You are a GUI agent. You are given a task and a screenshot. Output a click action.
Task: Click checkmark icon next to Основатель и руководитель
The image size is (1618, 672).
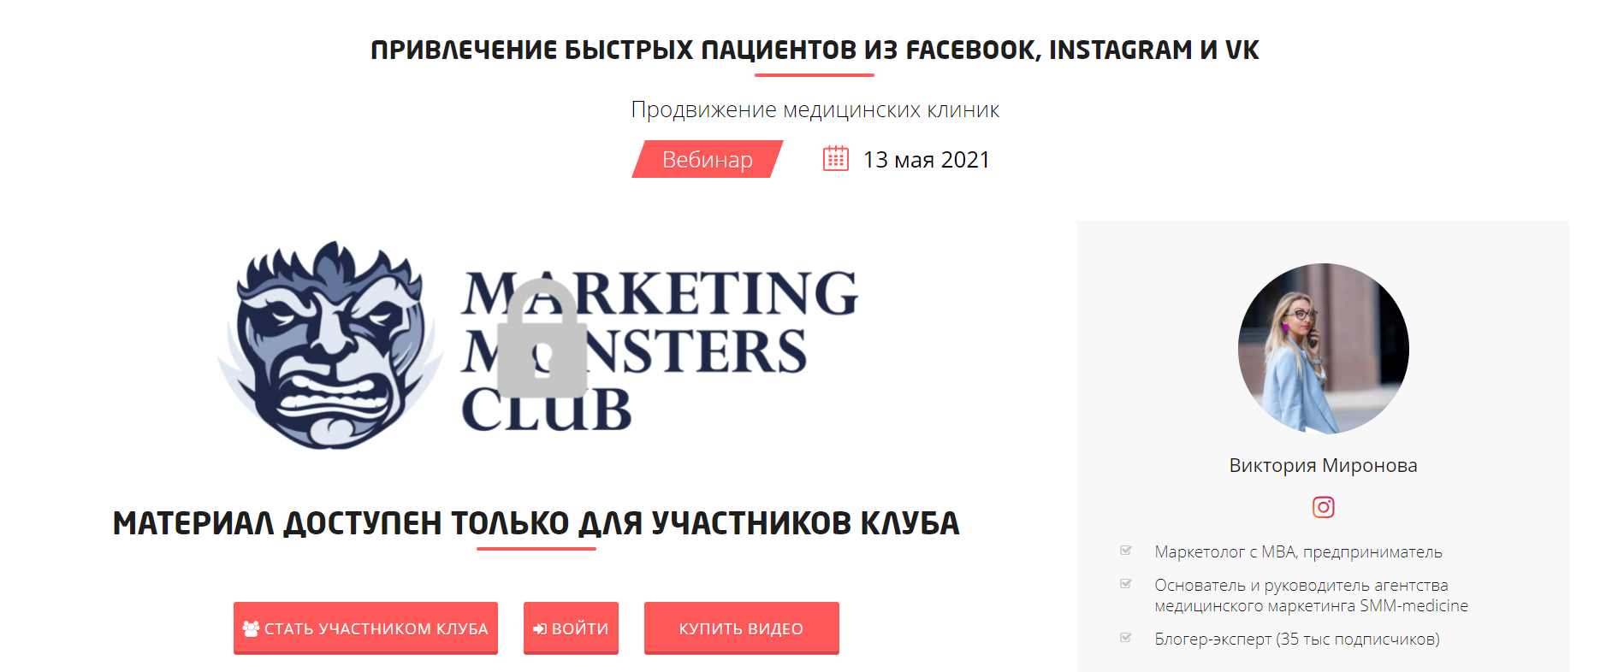click(1125, 584)
